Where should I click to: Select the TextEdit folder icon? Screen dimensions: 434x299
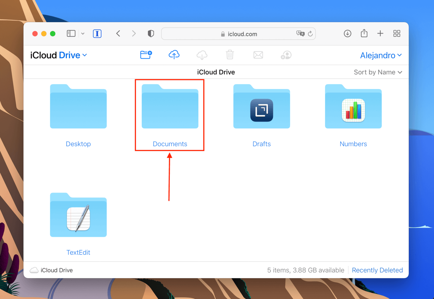[x=78, y=215]
